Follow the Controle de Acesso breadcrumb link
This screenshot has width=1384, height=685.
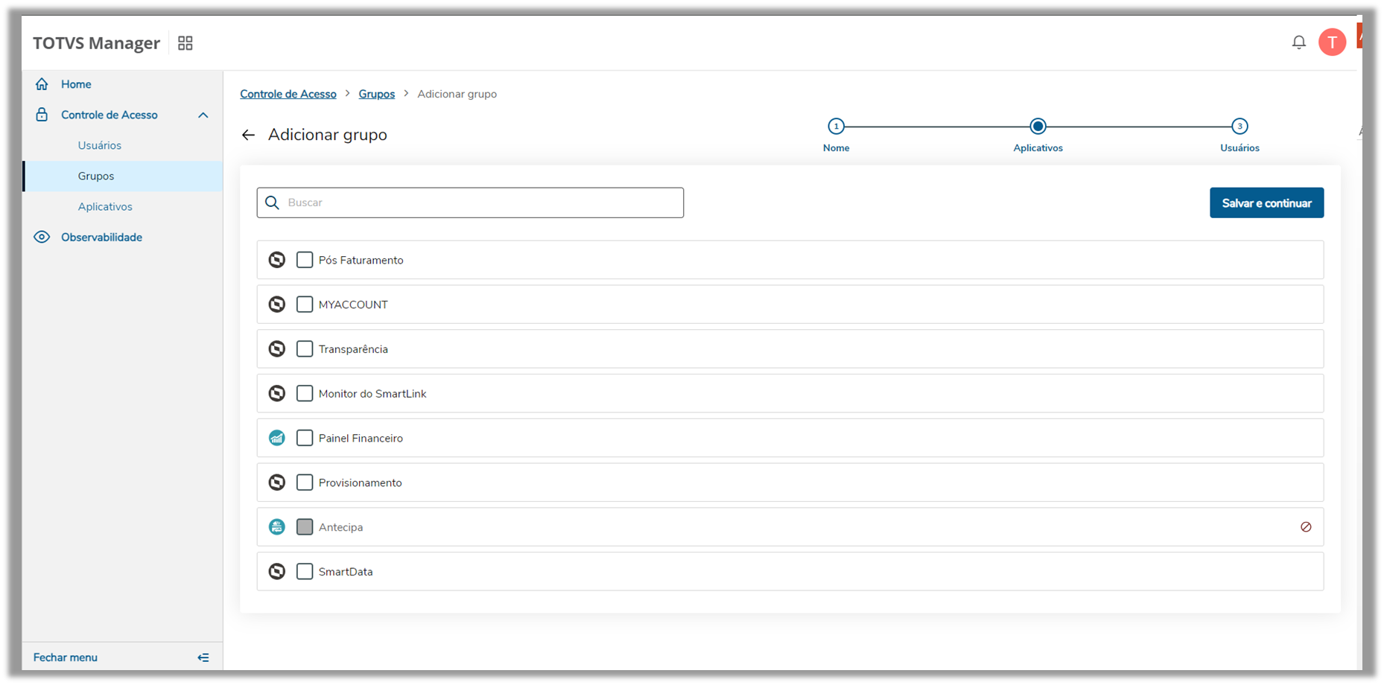click(x=288, y=94)
